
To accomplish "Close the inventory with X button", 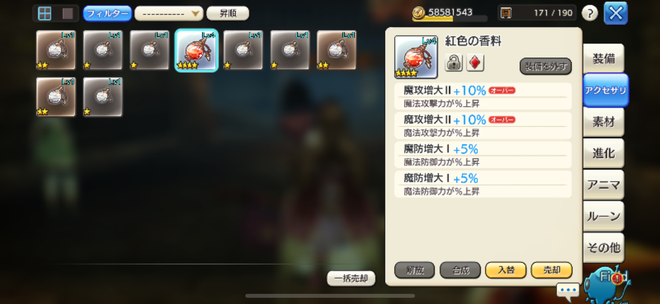I will pyautogui.click(x=616, y=13).
